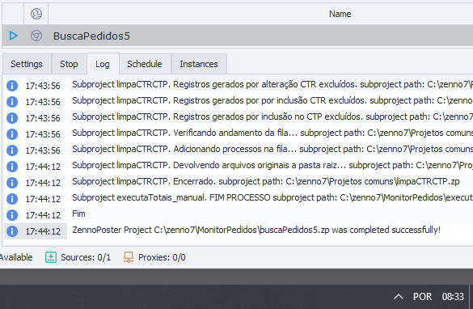Select the Log tab

tap(103, 64)
